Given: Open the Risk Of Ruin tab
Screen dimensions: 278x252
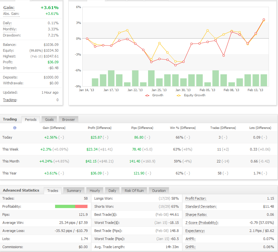Looking at the screenshot, I should coord(134,191).
